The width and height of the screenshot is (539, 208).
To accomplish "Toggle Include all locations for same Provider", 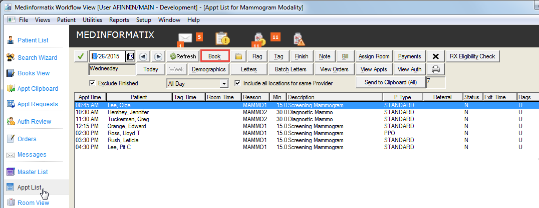I will [x=237, y=83].
